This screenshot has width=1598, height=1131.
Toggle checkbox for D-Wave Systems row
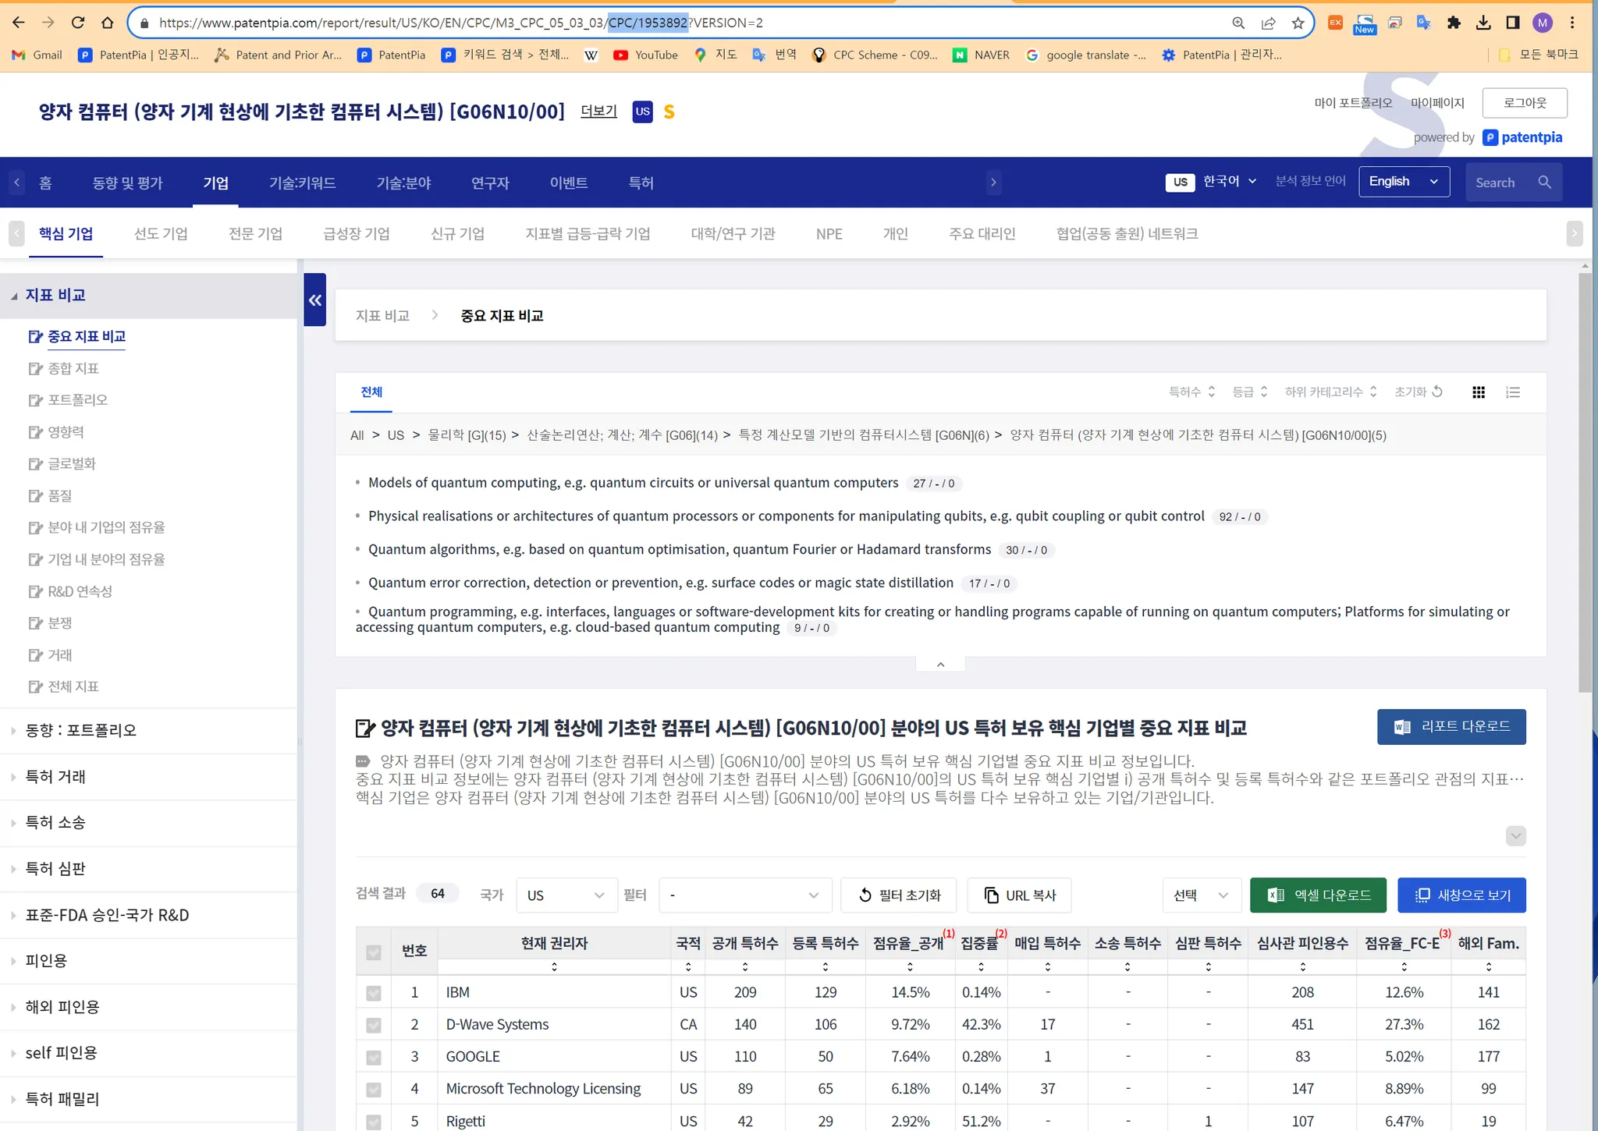pyautogui.click(x=374, y=1025)
